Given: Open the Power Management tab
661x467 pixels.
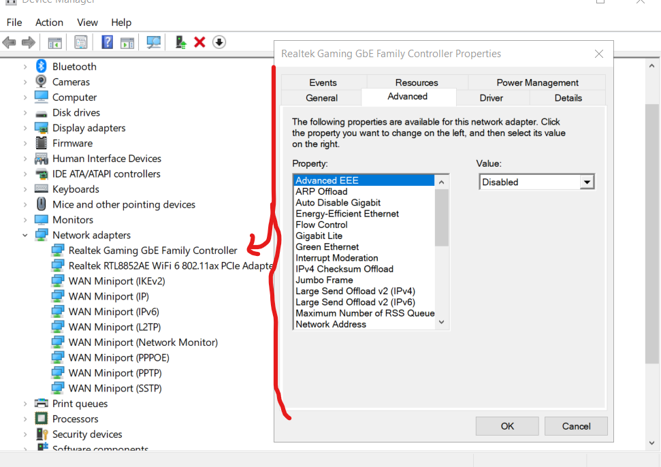Looking at the screenshot, I should [537, 82].
